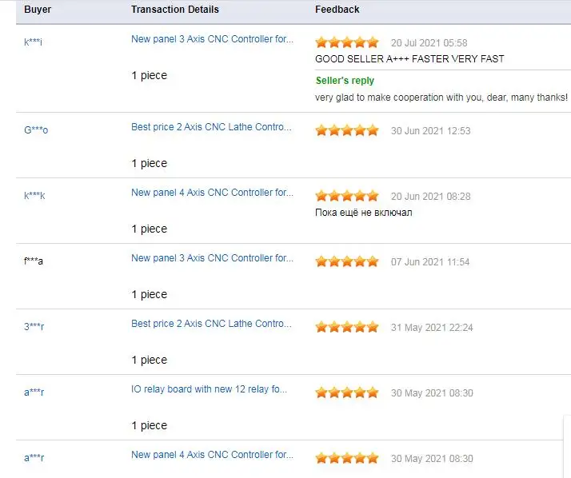Image resolution: width=571 pixels, height=478 pixels.
Task: Click the green Seller's reply label
Action: point(345,81)
